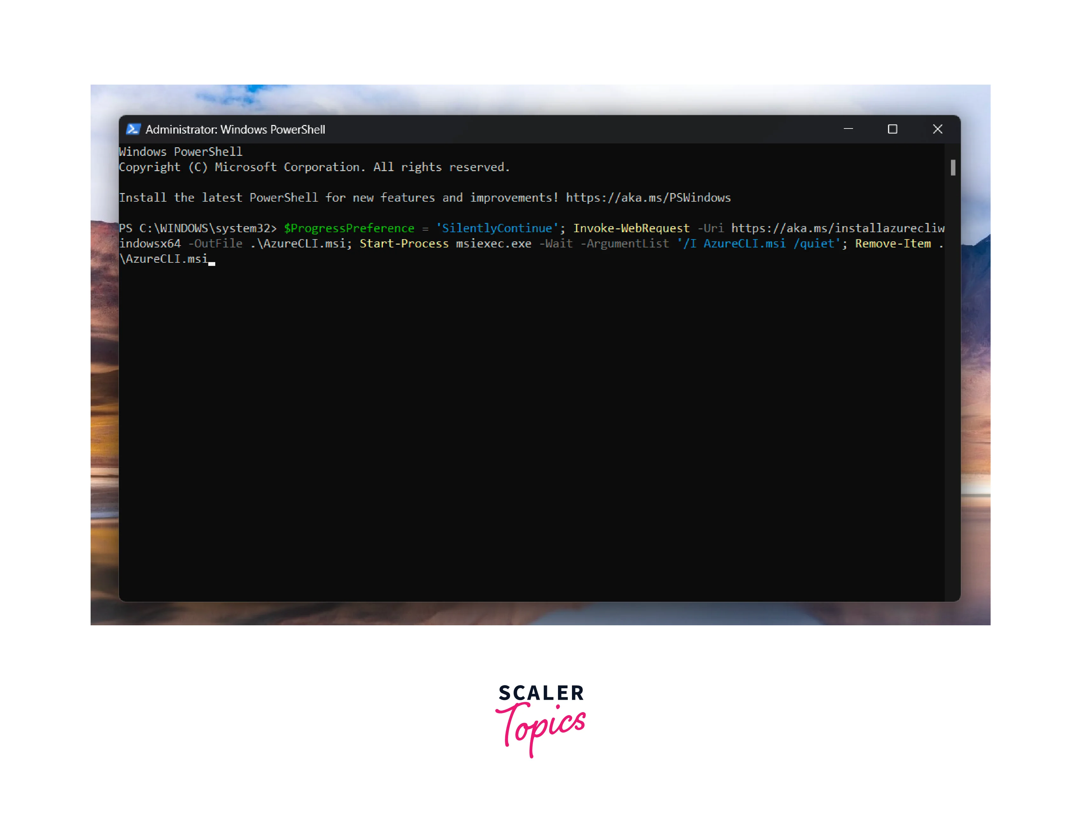Image resolution: width=1081 pixels, height=819 pixels.
Task: Click the PowerShell icon in title bar
Action: (133, 129)
